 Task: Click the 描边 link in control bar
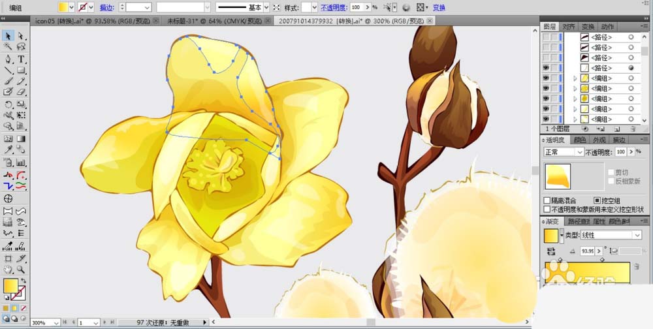(x=107, y=7)
